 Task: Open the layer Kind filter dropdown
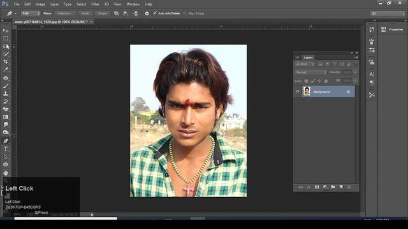point(305,64)
